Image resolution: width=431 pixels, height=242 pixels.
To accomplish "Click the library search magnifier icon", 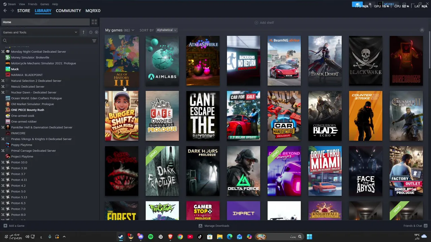I will coord(5,41).
